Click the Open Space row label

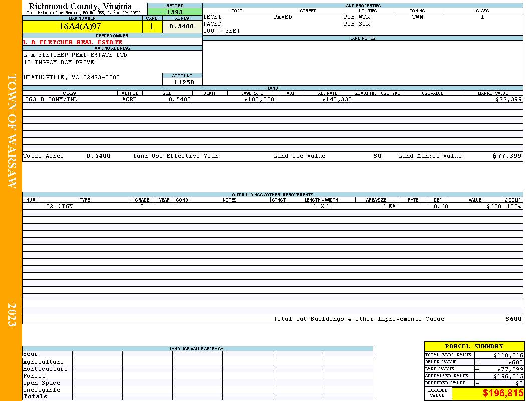pos(41,383)
